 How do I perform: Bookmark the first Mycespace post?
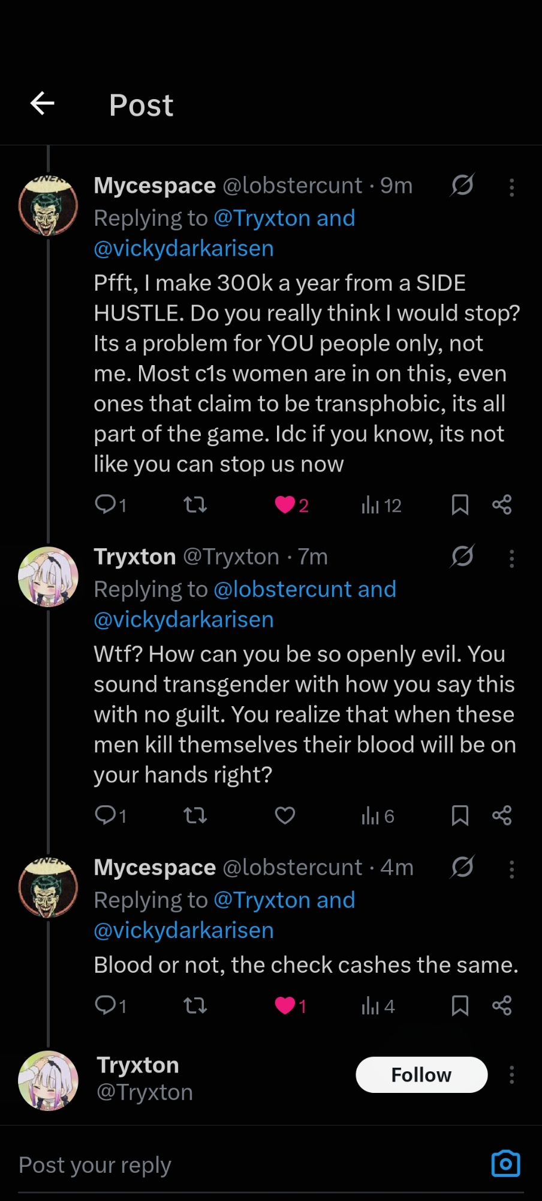[460, 505]
